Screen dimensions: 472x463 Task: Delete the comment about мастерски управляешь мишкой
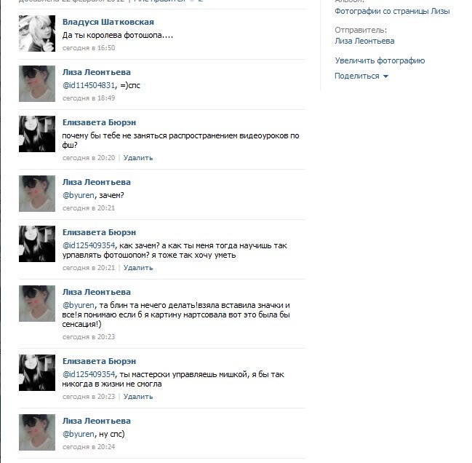138,397
